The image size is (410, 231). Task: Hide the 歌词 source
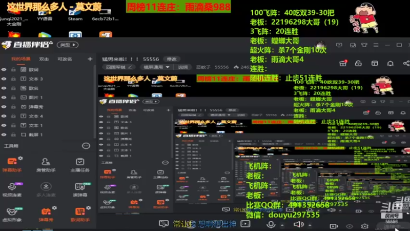[x=4, y=70]
